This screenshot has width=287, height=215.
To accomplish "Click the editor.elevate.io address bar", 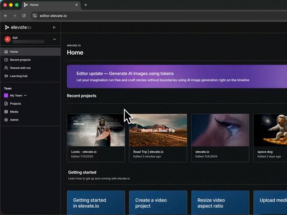I will coord(159,16).
